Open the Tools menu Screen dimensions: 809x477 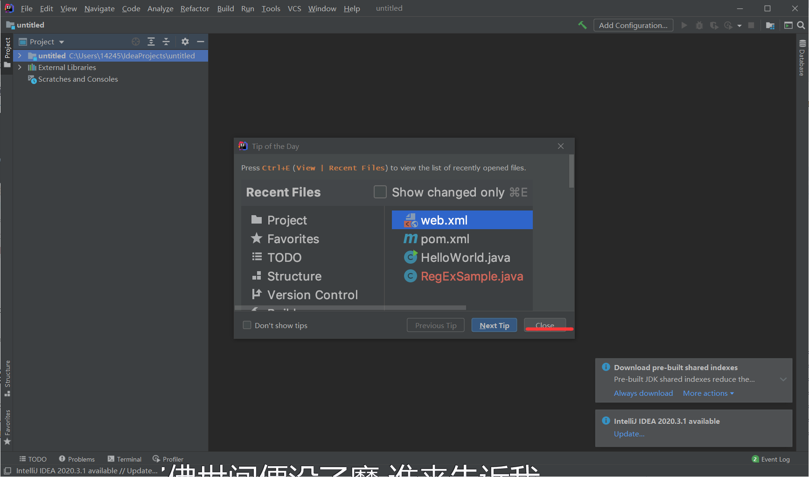click(x=271, y=8)
